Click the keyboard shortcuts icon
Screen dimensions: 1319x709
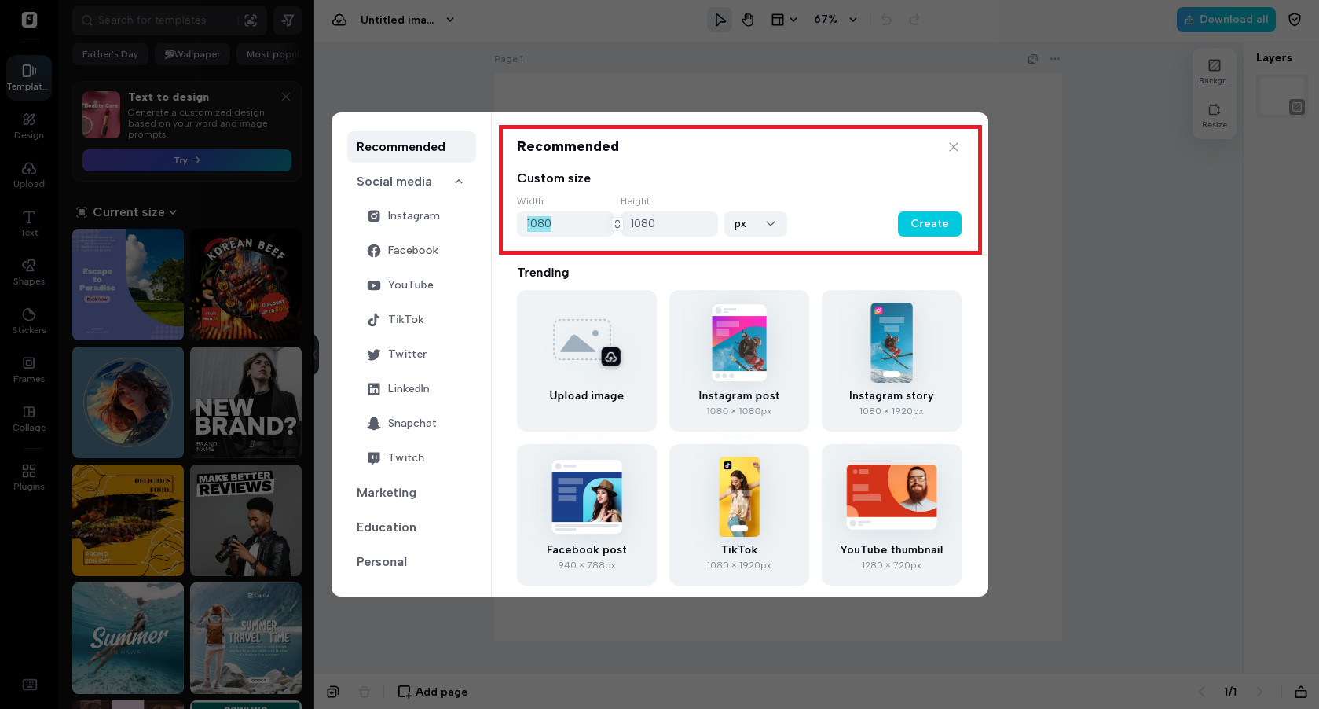(x=30, y=685)
